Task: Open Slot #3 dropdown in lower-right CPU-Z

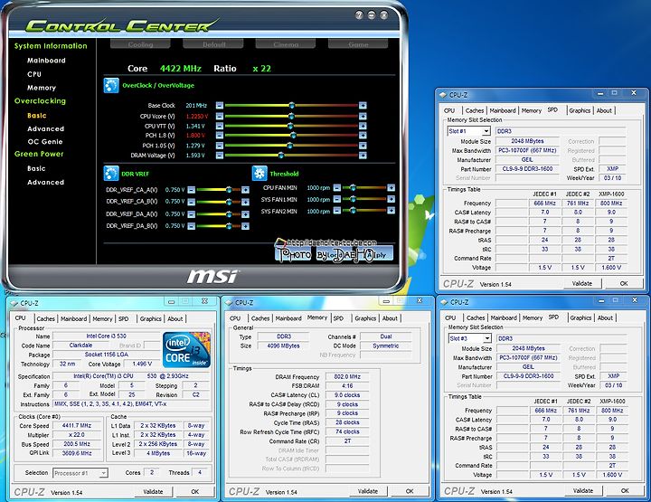Action: (487, 338)
